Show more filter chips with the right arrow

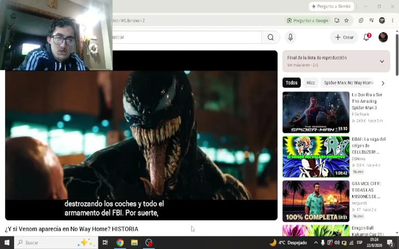coord(383,83)
